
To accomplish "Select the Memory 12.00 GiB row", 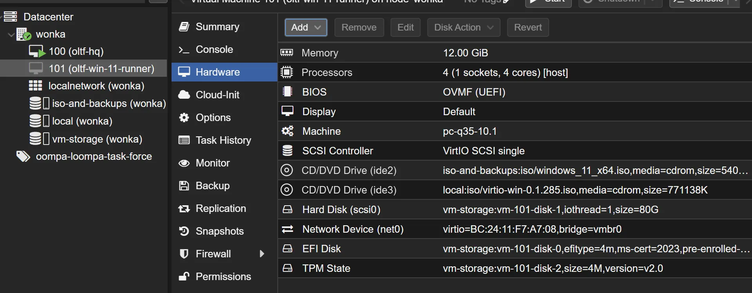I will (515, 52).
